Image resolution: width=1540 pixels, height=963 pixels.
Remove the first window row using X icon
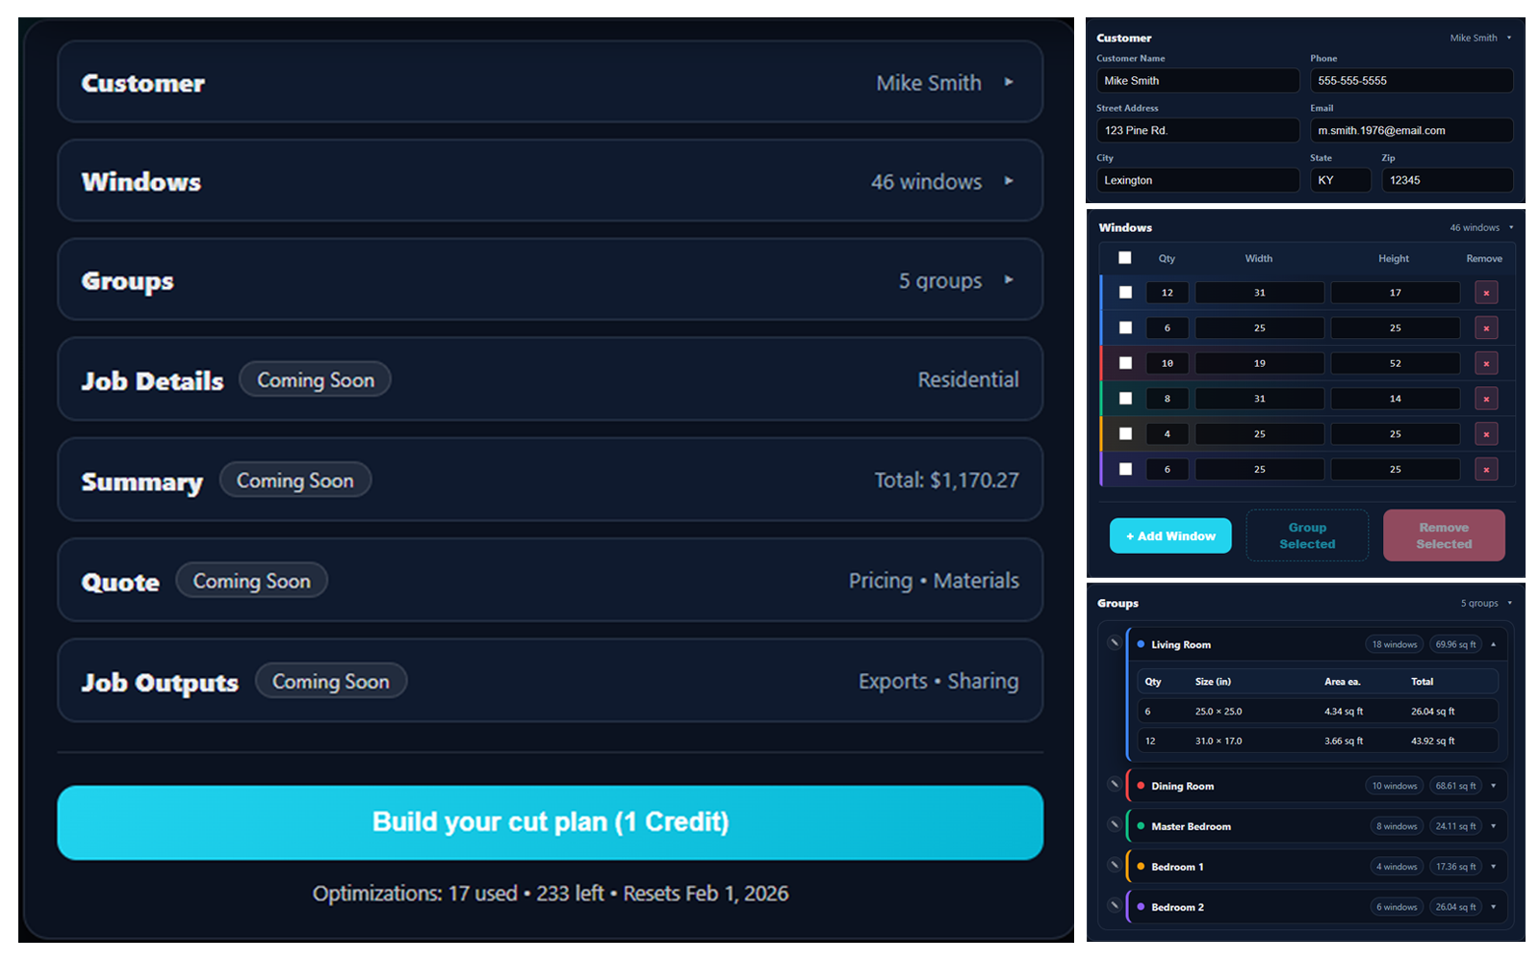click(x=1486, y=292)
